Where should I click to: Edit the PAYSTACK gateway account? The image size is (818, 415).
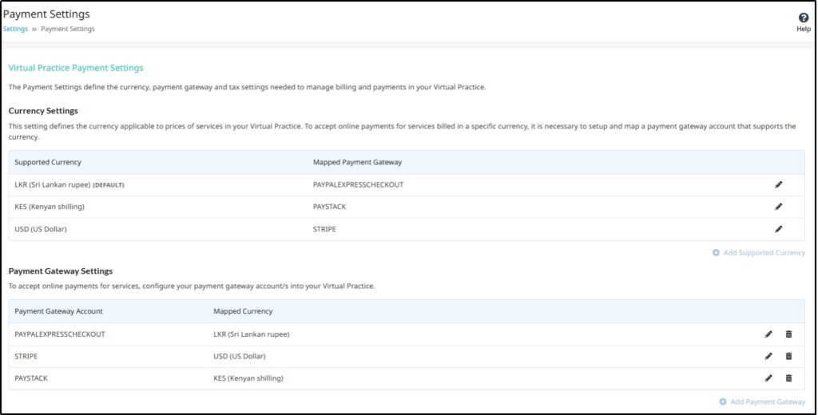point(768,378)
